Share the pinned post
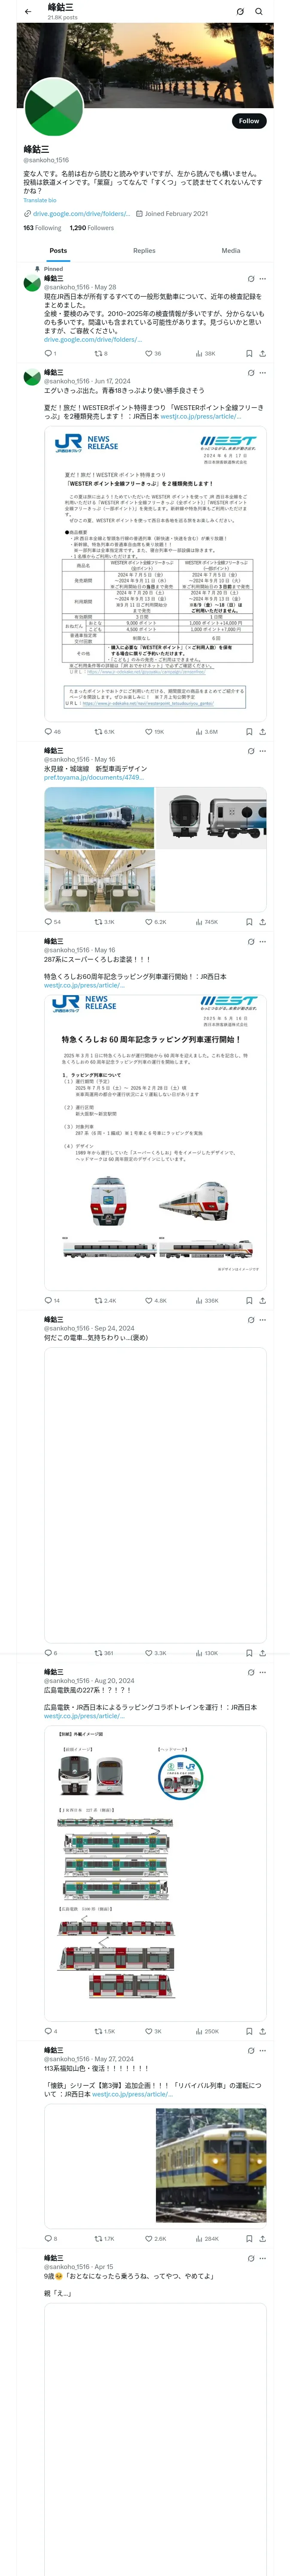The image size is (290, 2576). [x=262, y=353]
